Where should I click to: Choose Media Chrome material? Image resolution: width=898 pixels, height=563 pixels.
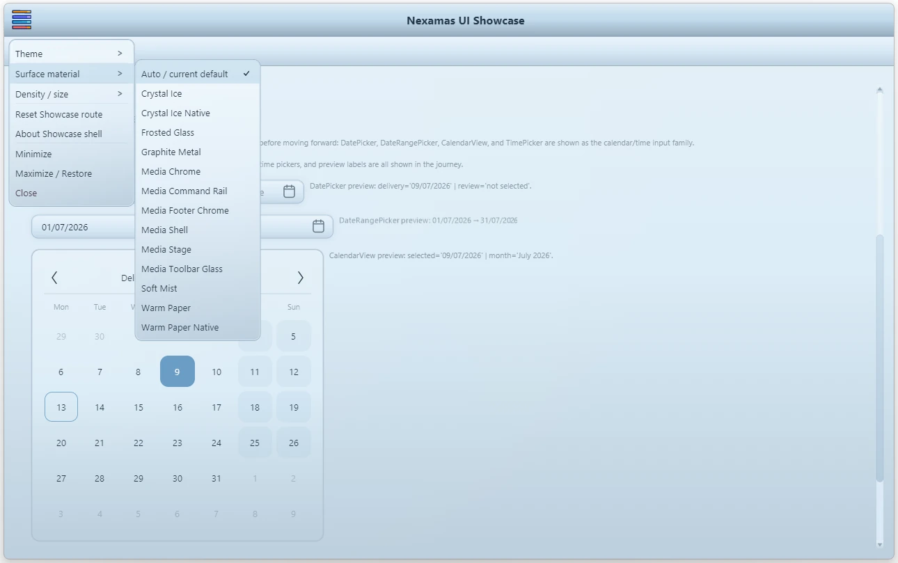(x=198, y=171)
